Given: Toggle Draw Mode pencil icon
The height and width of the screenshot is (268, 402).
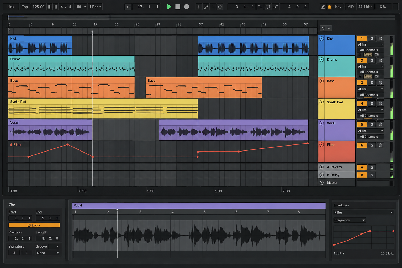Looking at the screenshot, I should point(323,7).
